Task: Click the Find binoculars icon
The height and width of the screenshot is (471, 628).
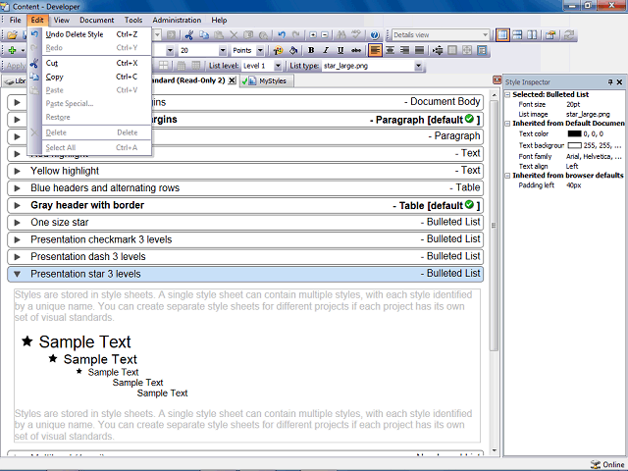Action: [341, 35]
